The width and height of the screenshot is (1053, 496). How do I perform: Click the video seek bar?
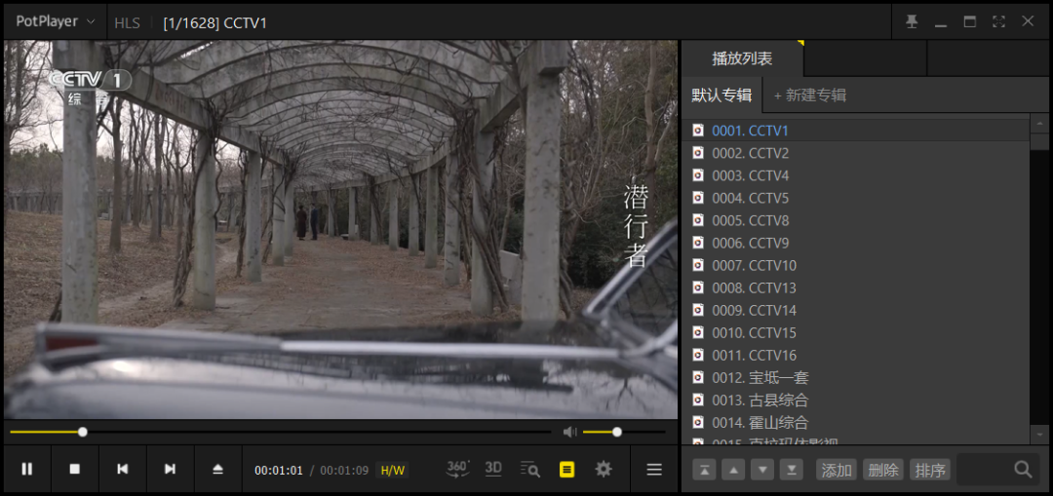[292, 432]
